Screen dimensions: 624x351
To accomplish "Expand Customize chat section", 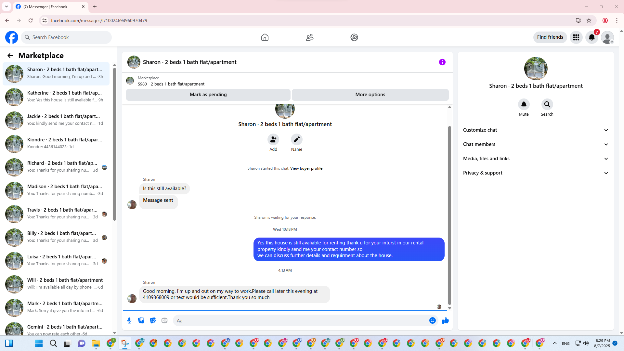I will pos(536,130).
